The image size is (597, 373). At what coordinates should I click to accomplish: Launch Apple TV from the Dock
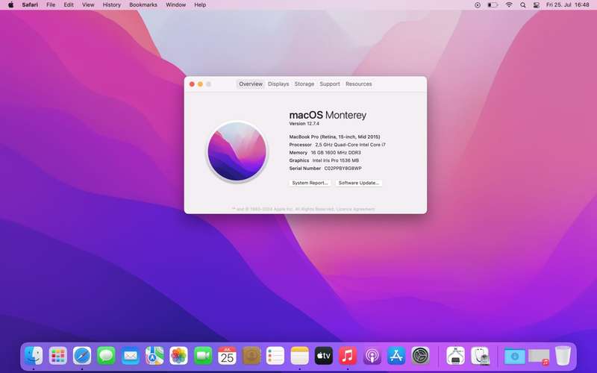point(324,356)
